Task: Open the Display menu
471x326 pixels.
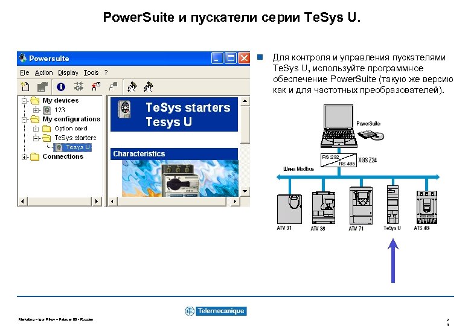Action: (68, 72)
